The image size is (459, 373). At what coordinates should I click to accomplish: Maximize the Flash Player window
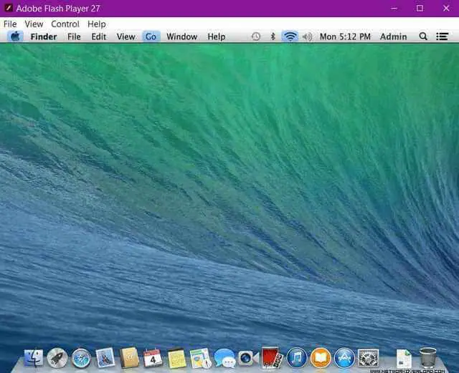420,8
